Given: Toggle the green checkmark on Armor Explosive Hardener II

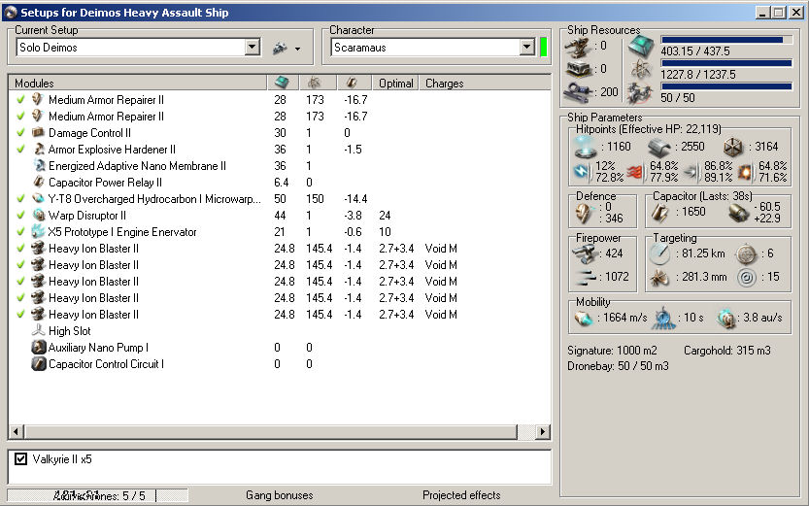Looking at the screenshot, I should coord(20,150).
